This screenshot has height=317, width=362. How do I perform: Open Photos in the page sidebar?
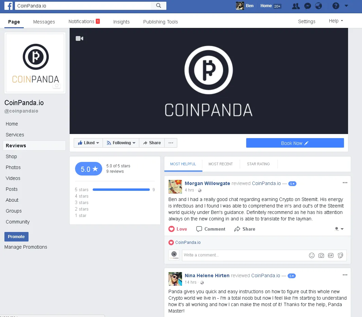[x=13, y=167]
